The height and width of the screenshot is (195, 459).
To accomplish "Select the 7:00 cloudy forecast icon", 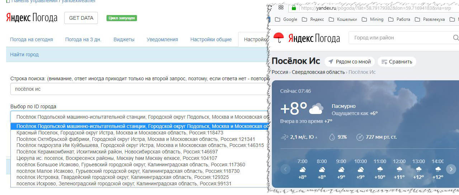I will pyautogui.click(x=302, y=169).
